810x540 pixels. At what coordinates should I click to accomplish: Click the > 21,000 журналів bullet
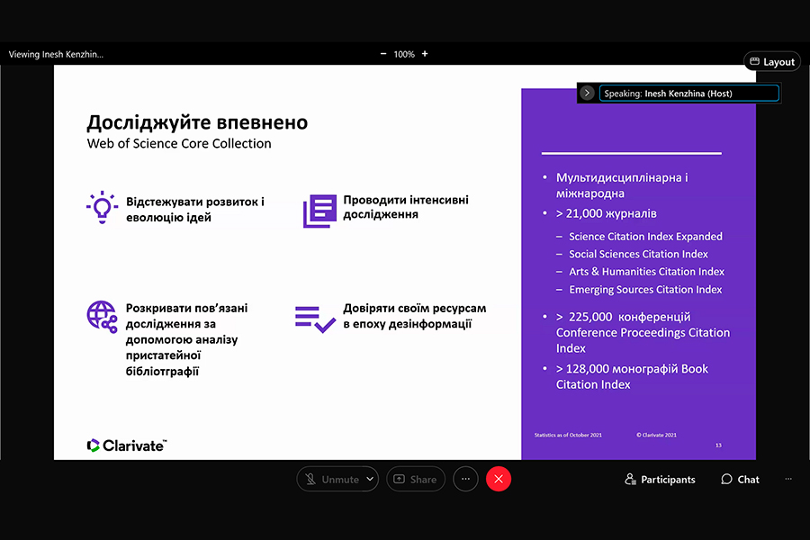607,213
